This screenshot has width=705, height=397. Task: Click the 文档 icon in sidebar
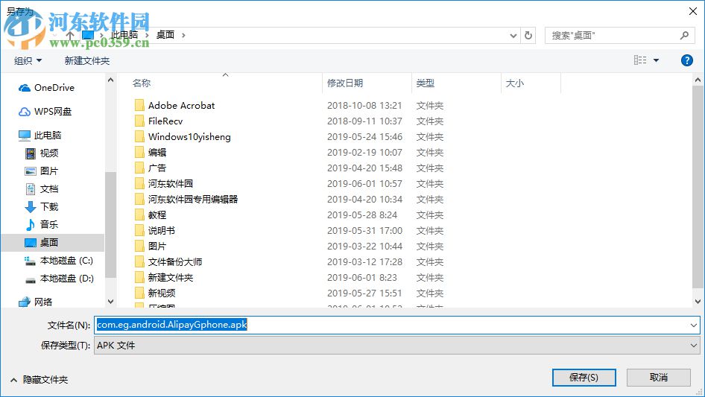[x=30, y=189]
